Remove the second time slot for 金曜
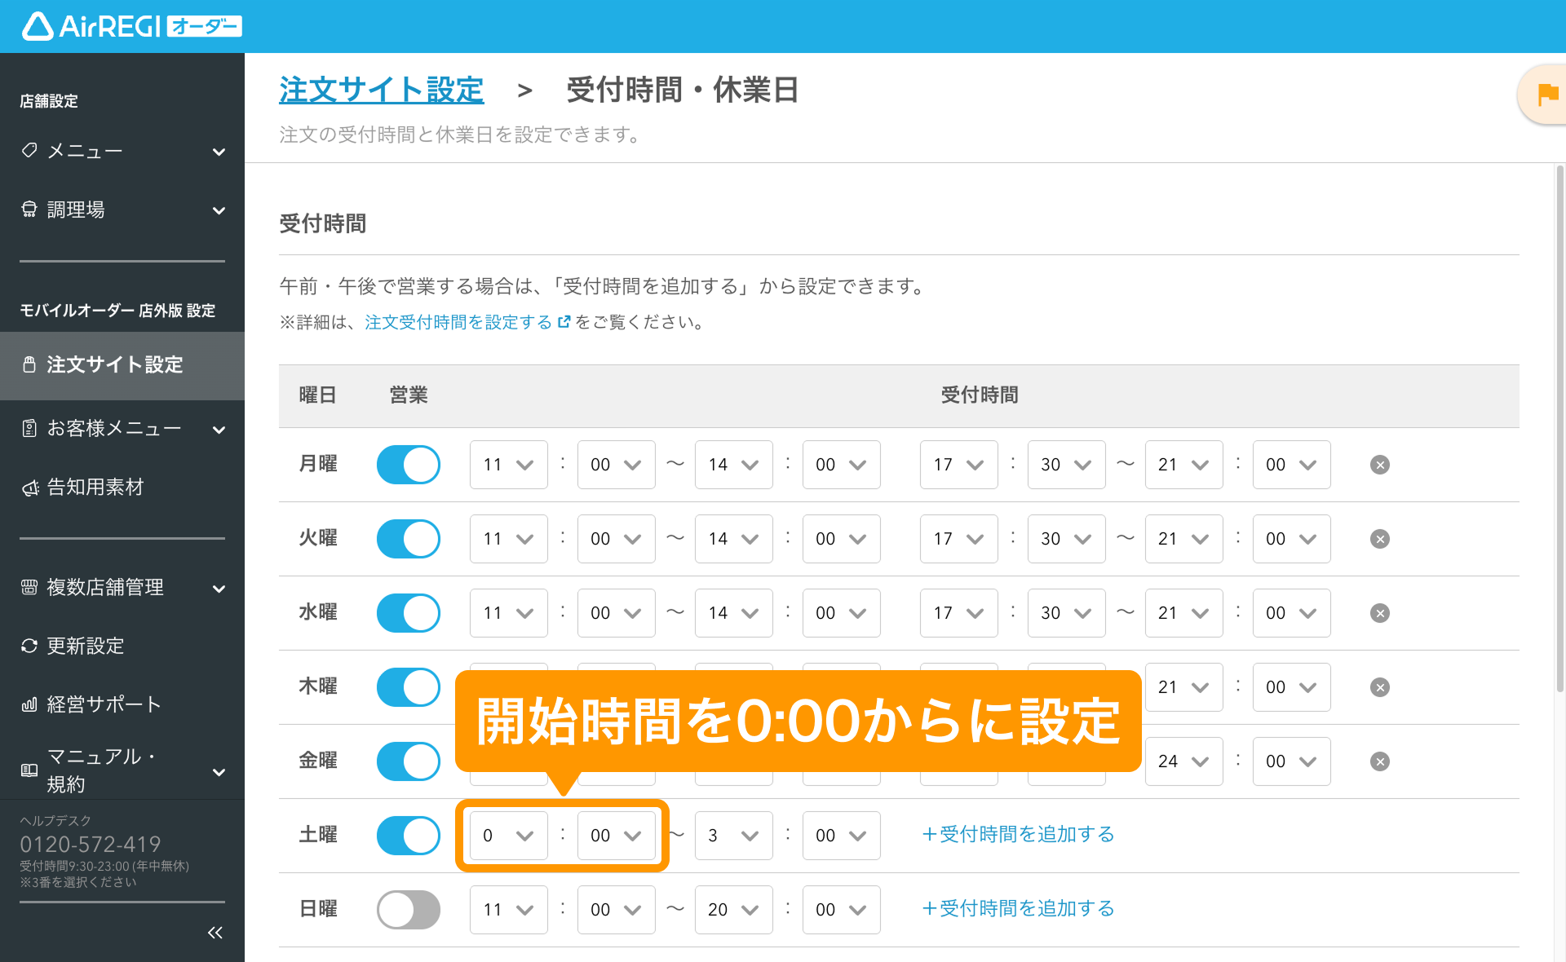 coord(1380,761)
